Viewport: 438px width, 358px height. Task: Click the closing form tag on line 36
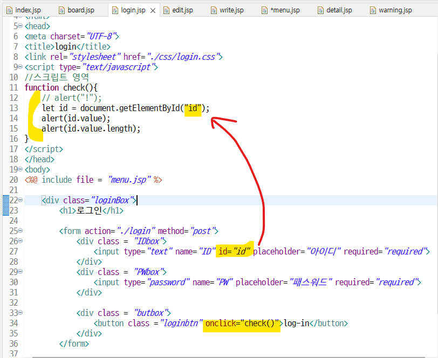[74, 344]
